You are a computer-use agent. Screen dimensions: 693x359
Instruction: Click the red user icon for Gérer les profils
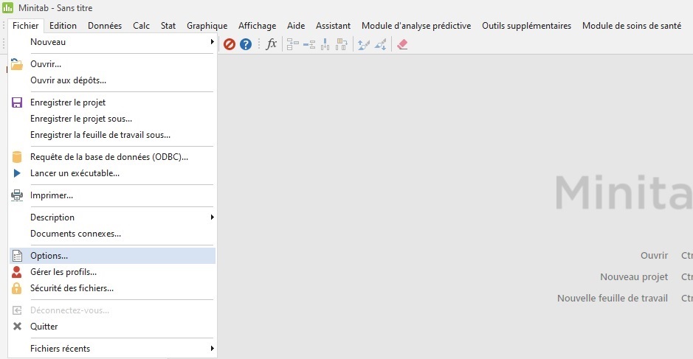(x=17, y=272)
